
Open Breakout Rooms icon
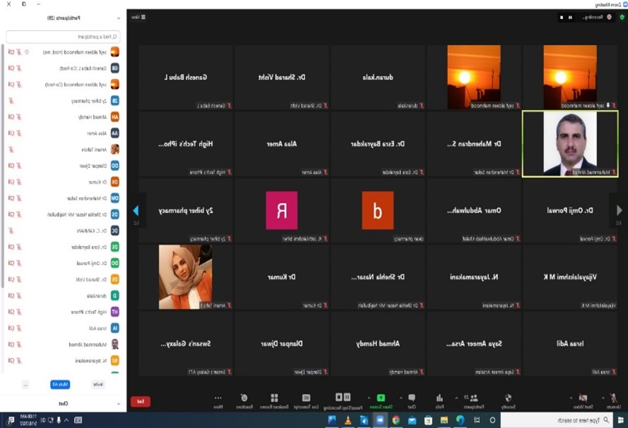coord(274,399)
